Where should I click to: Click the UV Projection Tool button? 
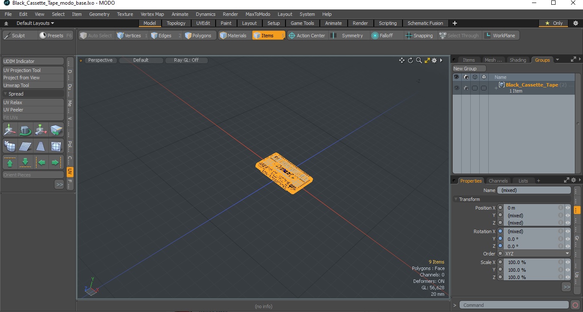coord(33,70)
